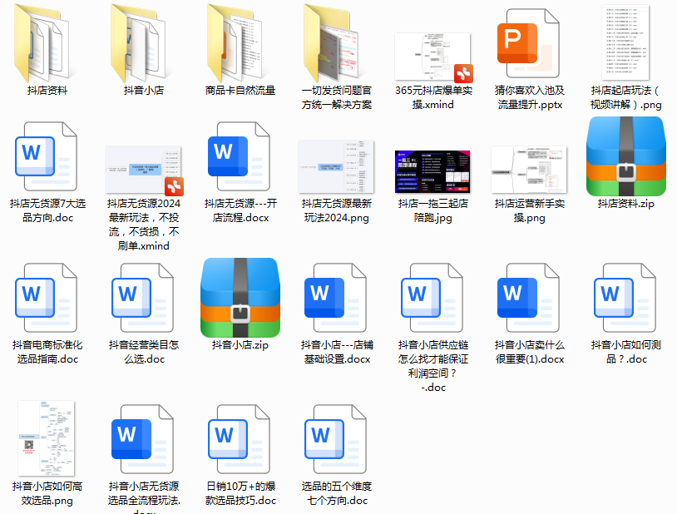This screenshot has width=677, height=514.
Task: Select the file name ending in "不刷单.xmind"
Action: (x=144, y=225)
